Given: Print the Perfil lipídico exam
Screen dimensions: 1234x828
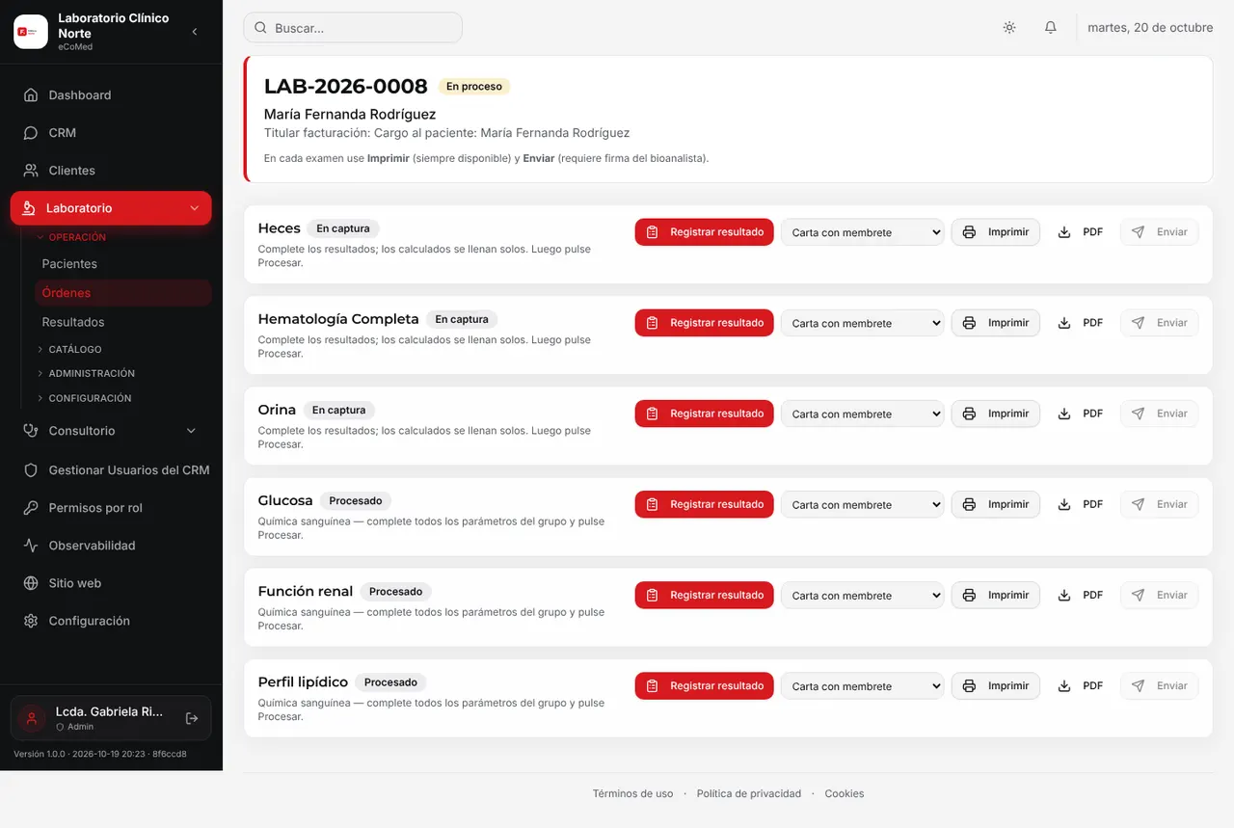Looking at the screenshot, I should tap(996, 685).
